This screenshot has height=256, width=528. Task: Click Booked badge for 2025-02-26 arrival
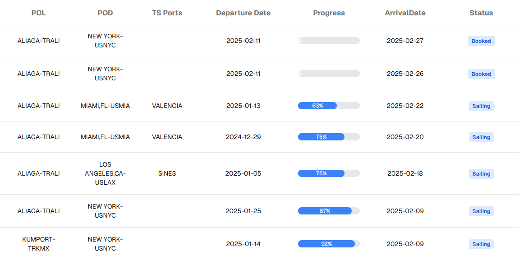pyautogui.click(x=481, y=74)
